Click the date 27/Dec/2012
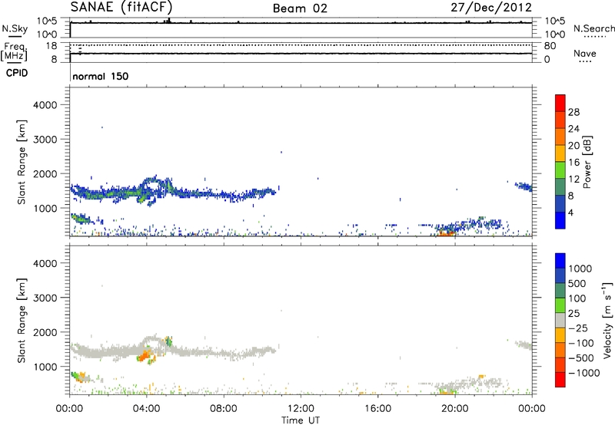615x425 pixels. [x=491, y=8]
